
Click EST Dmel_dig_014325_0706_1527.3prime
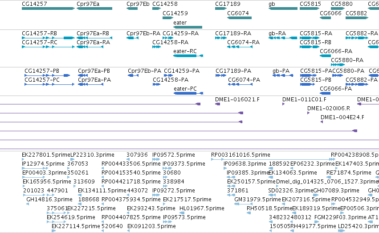pos(277,186)
